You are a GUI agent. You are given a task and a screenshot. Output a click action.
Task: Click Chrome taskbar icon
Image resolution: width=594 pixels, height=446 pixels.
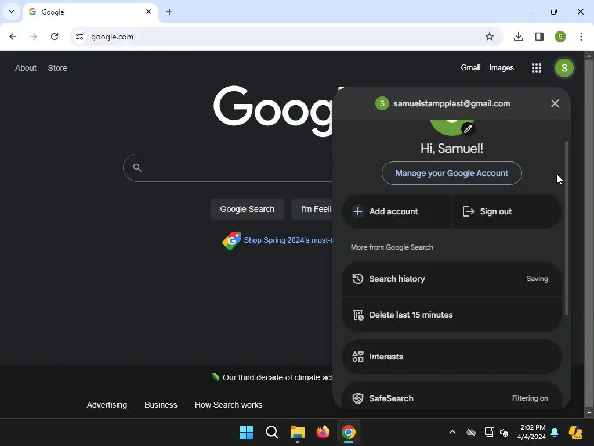click(x=349, y=432)
